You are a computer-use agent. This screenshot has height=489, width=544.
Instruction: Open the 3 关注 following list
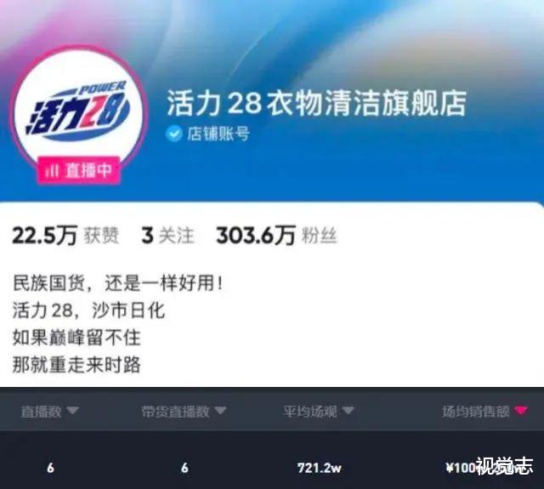pyautogui.click(x=167, y=236)
